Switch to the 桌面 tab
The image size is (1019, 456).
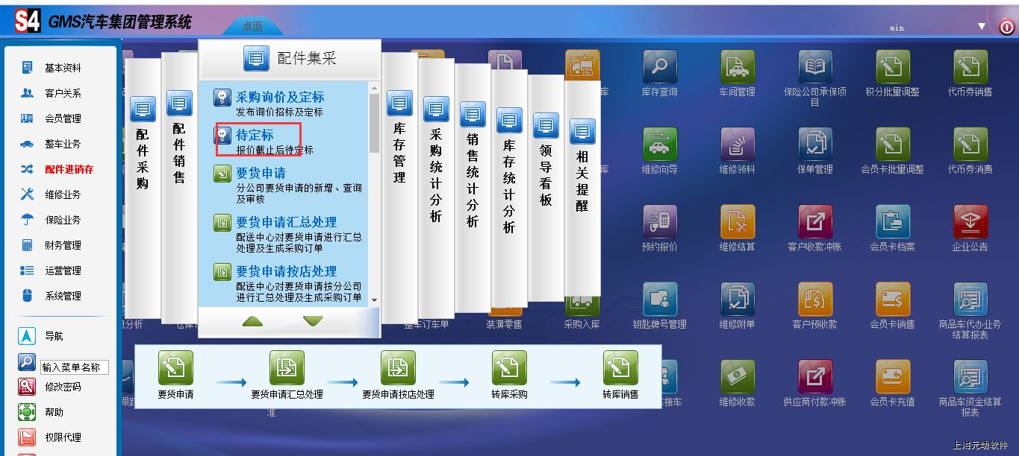coord(252,27)
